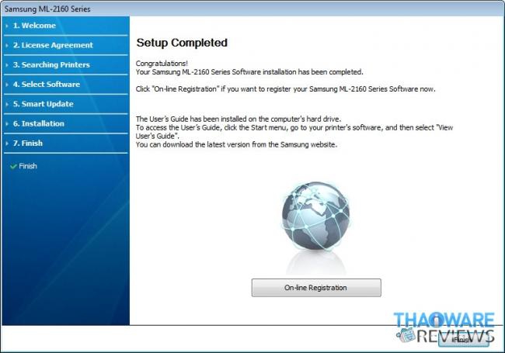Click the arrow beside 2. License Agreement
Viewport: 505px width, 353px height.
[7, 45]
